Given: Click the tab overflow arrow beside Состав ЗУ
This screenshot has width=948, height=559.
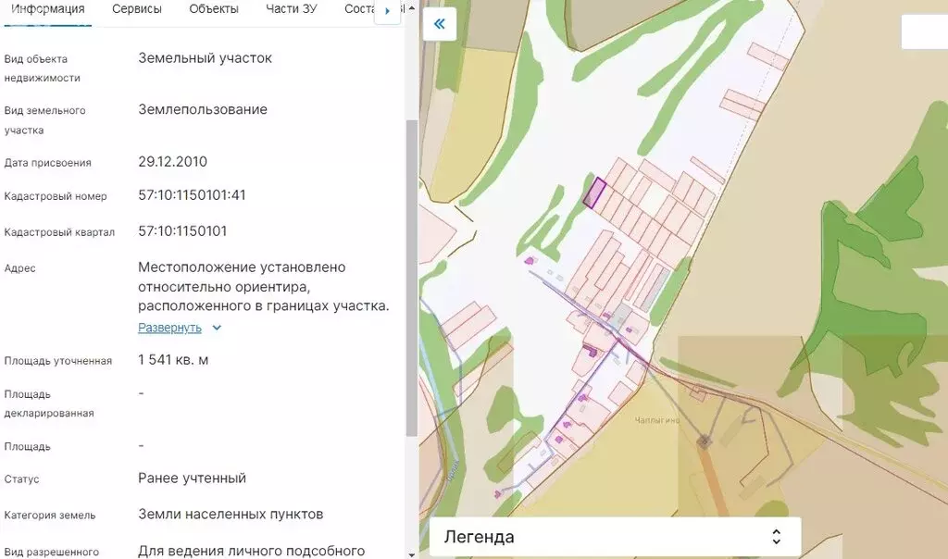Looking at the screenshot, I should click(387, 11).
